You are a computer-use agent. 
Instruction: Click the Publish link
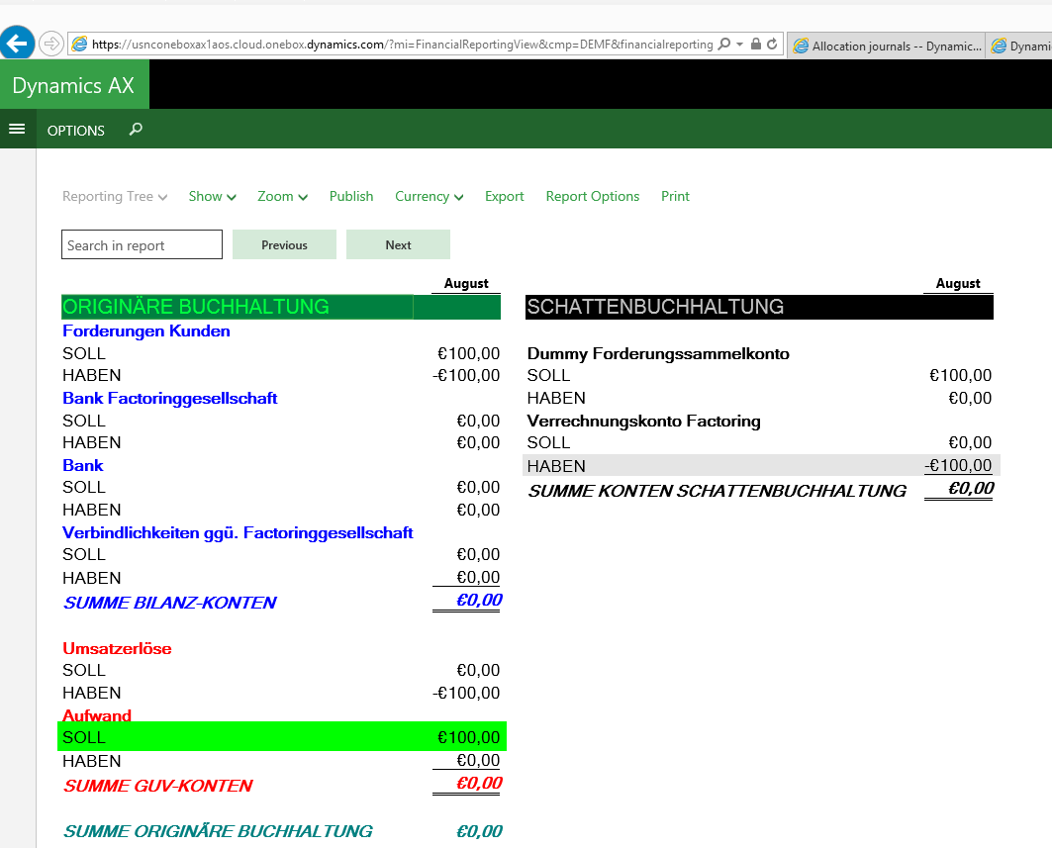tap(351, 197)
